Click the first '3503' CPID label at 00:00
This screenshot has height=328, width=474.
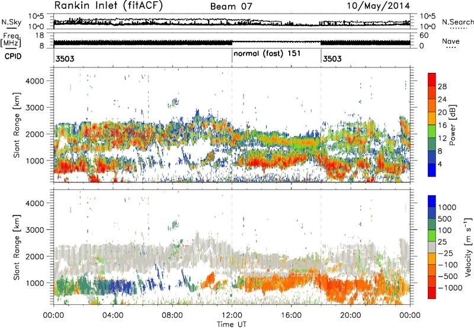tap(65, 59)
